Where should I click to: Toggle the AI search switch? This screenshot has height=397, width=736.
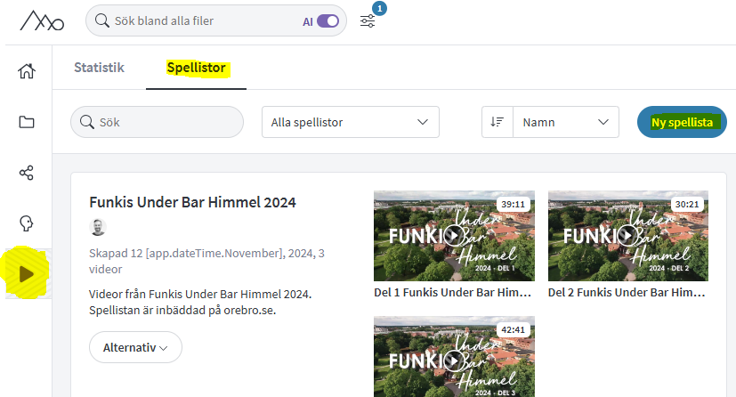328,21
